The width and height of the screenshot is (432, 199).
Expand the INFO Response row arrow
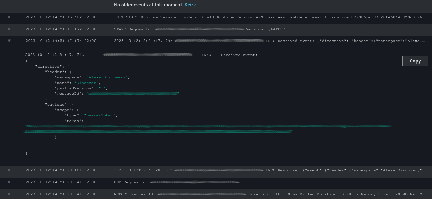9,170
